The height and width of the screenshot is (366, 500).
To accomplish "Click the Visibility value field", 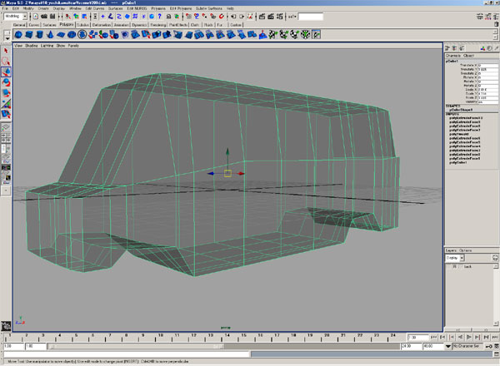I will point(487,101).
